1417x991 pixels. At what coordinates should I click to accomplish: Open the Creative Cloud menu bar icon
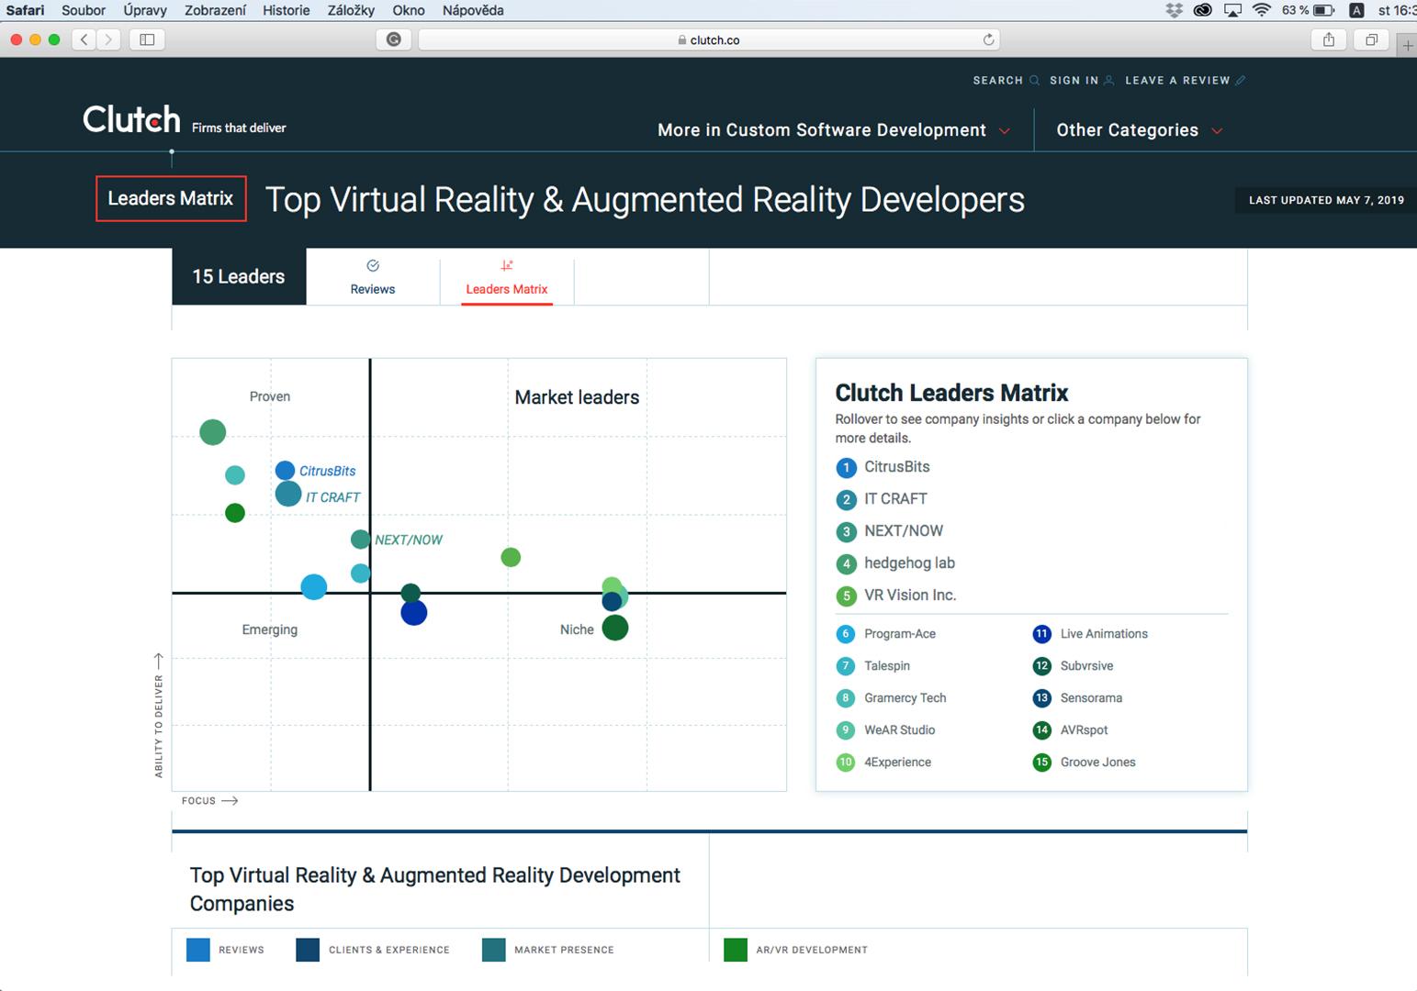pos(1202,10)
